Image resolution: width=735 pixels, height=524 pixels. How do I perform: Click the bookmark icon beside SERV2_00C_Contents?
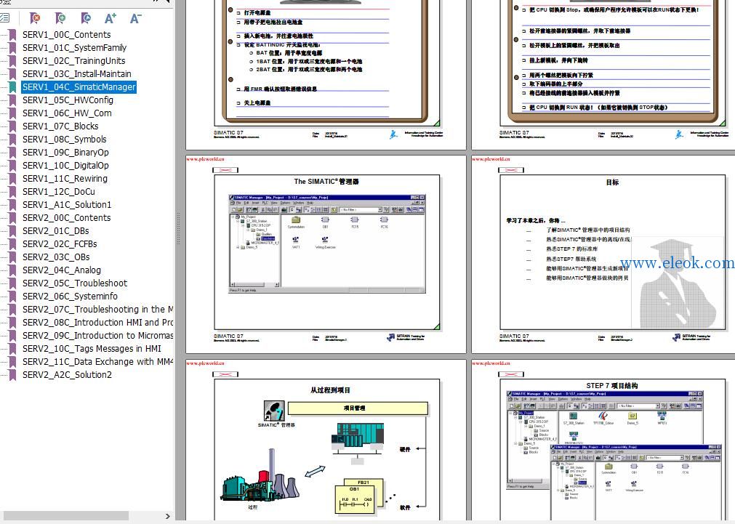pyautogui.click(x=12, y=218)
